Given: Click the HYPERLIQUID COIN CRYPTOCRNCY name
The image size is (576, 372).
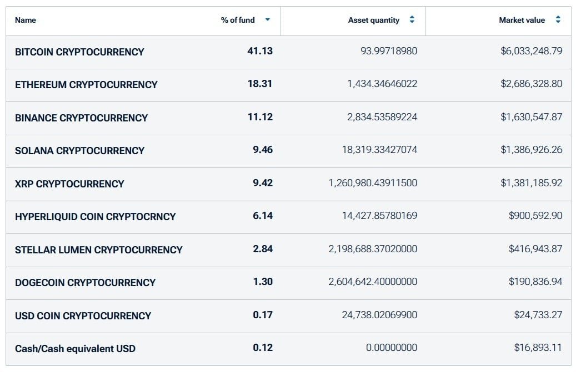Looking at the screenshot, I should (x=95, y=217).
